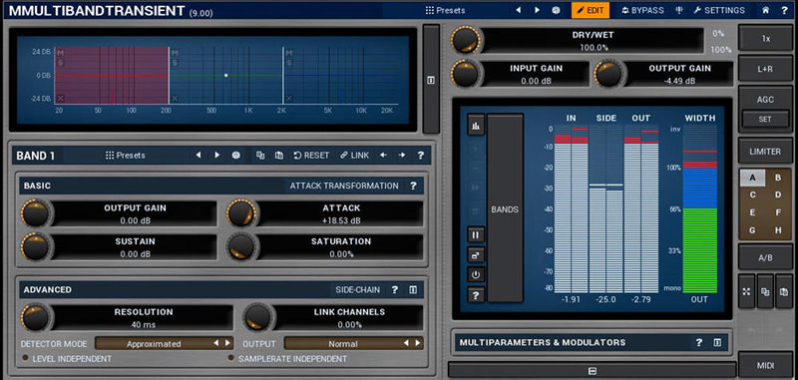798x380 pixels.
Task: Set DRY/WET to 0% preset label
Action: pyautogui.click(x=718, y=34)
